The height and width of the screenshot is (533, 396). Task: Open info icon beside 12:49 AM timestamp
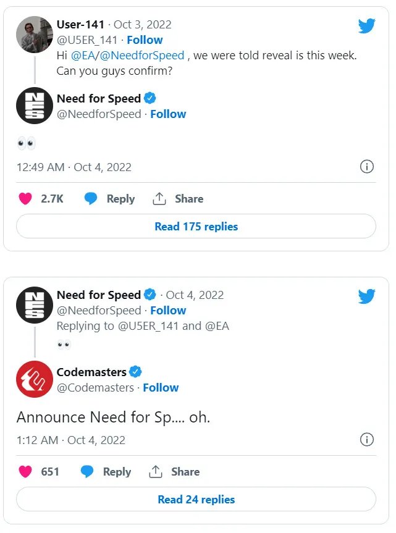coord(366,167)
